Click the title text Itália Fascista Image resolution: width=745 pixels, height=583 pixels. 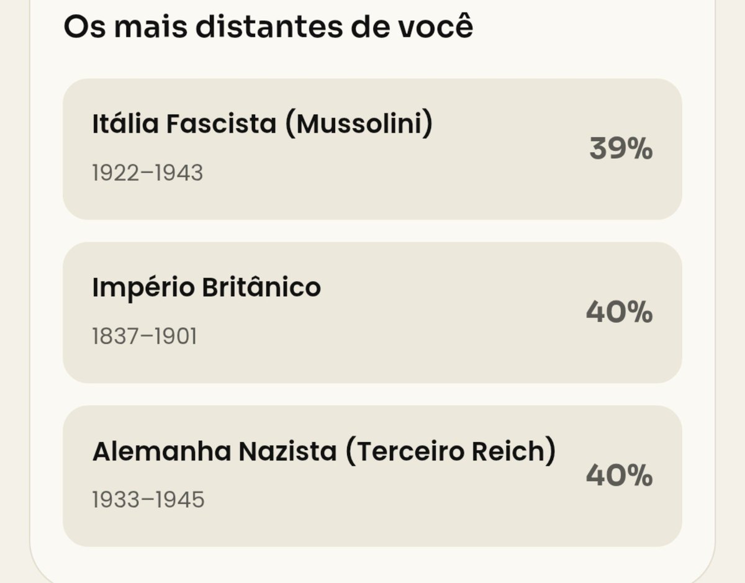[184, 124]
